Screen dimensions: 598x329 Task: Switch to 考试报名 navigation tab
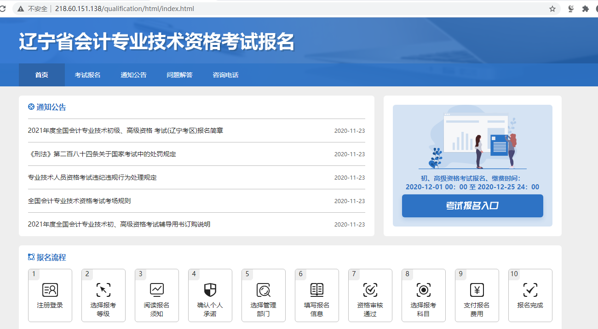tap(87, 75)
